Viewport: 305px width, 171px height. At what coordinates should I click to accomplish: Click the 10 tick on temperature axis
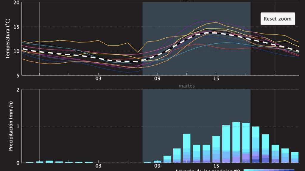16,51
